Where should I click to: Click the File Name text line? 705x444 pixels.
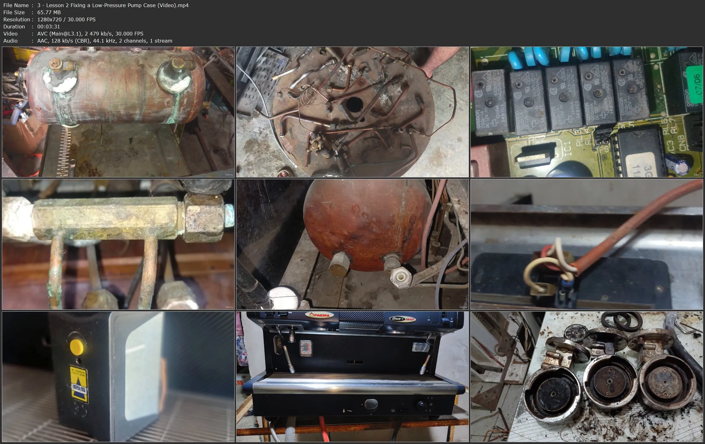pyautogui.click(x=96, y=5)
